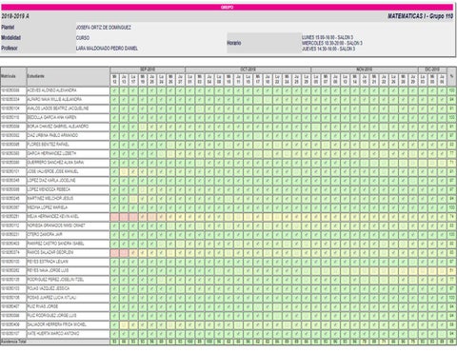This screenshot has width=457, height=353.
Task: Mark the first unchecked yellow cell for SALVADOR HERRERA
Action: tap(124, 325)
